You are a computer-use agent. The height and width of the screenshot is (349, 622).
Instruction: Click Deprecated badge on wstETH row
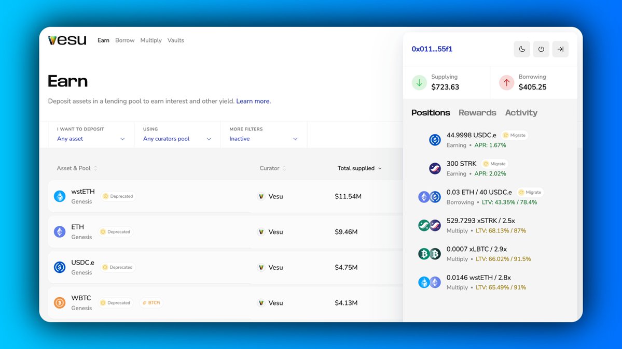tap(118, 196)
